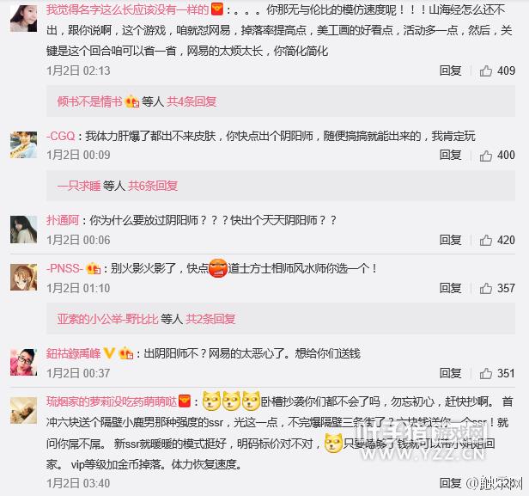Open 一只求睡 user profile link
The height and width of the screenshot is (496, 529).
(x=79, y=186)
